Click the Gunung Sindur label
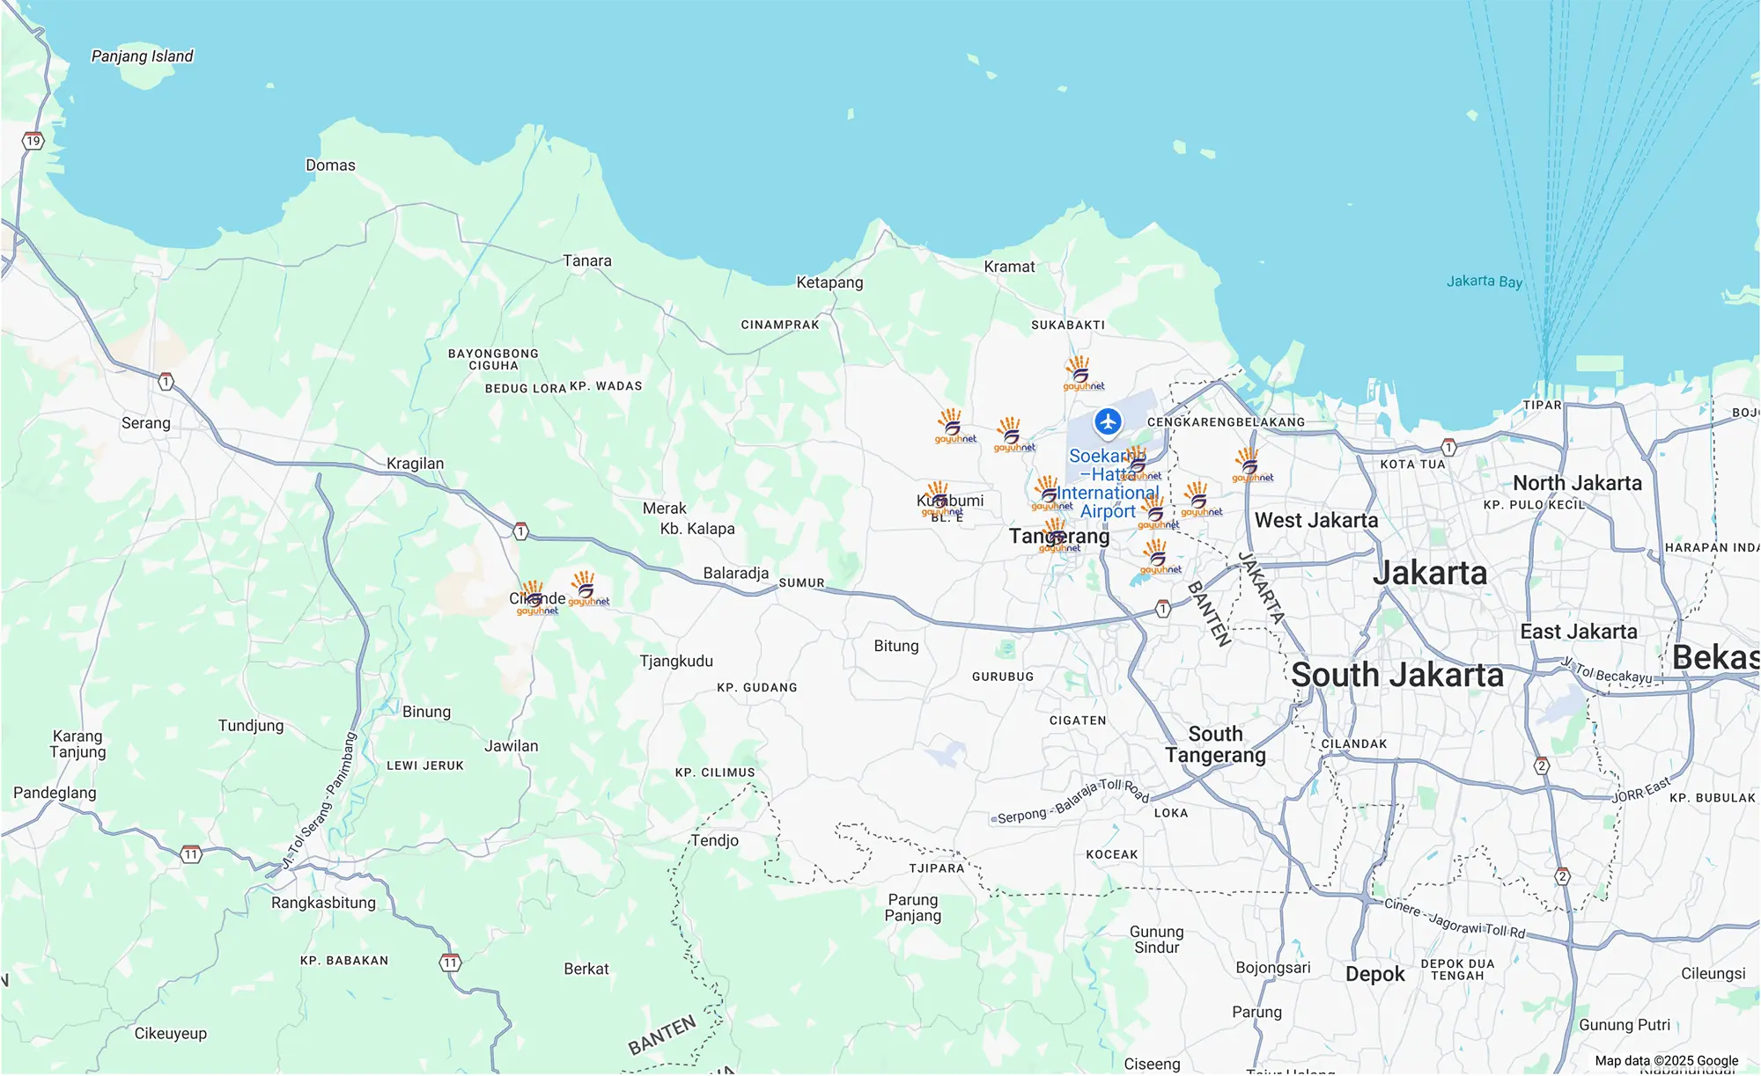 (x=1156, y=940)
